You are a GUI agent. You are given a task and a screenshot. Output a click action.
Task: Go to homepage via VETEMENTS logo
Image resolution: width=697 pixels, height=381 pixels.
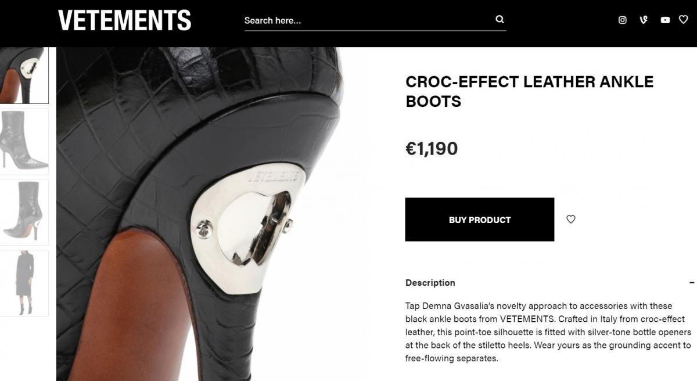tap(124, 20)
